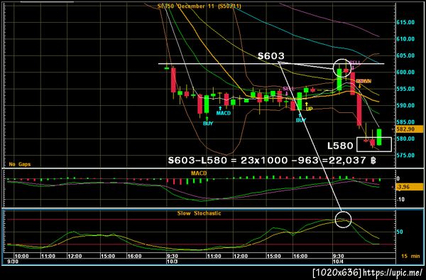Click the 585.00 price axis label

pos(405,122)
